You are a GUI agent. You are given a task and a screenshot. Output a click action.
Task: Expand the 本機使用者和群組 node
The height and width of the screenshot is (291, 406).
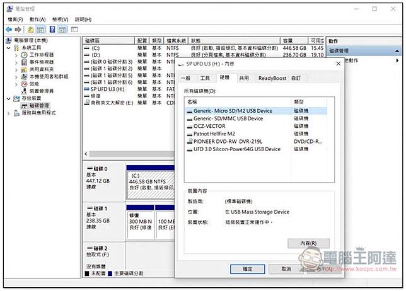(16, 77)
